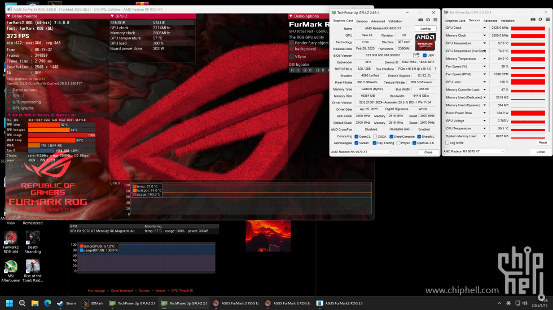Open Death Stranding desktop shortcut
This screenshot has height=310, width=553.
click(x=33, y=242)
